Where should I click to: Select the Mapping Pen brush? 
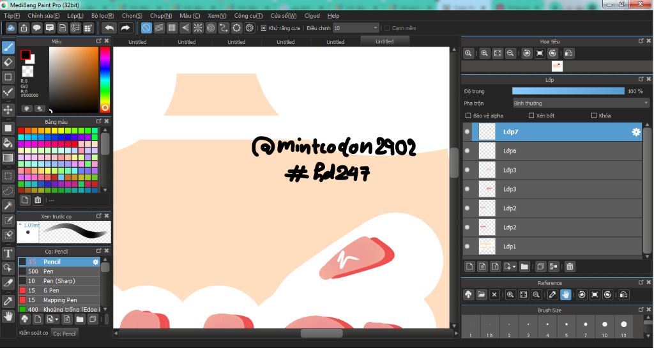(x=59, y=300)
